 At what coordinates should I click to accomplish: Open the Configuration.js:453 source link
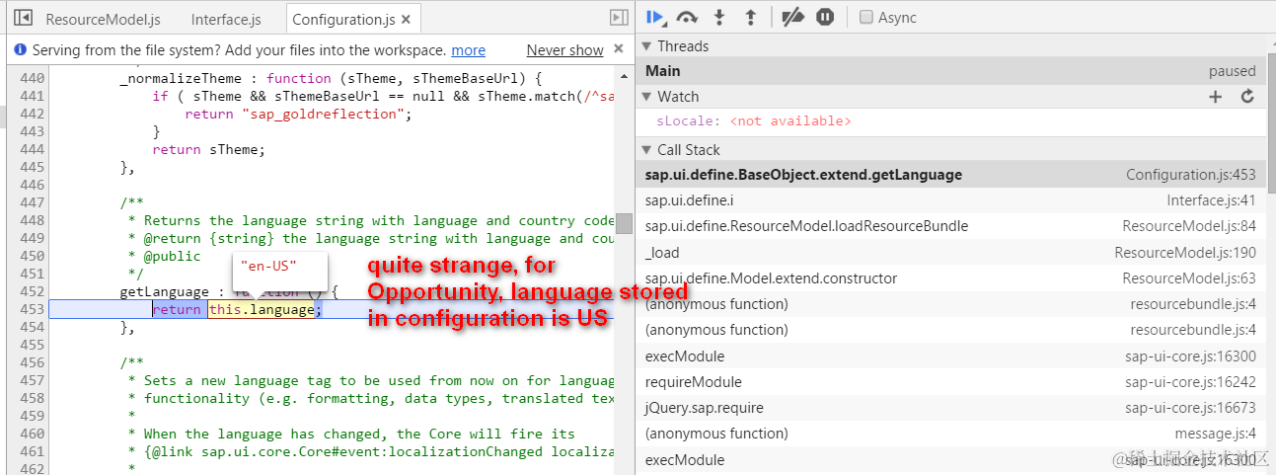[x=1191, y=175]
